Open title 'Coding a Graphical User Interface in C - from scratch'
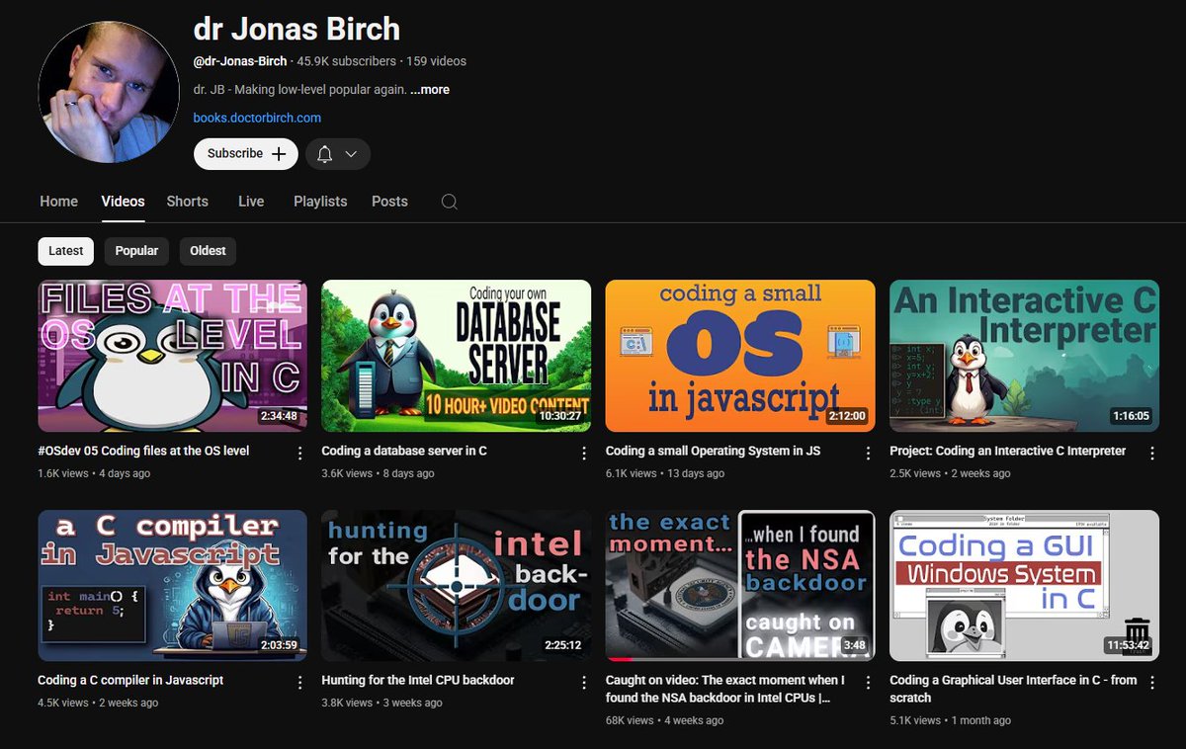Viewport: 1186px width, 749px height. click(x=1013, y=689)
